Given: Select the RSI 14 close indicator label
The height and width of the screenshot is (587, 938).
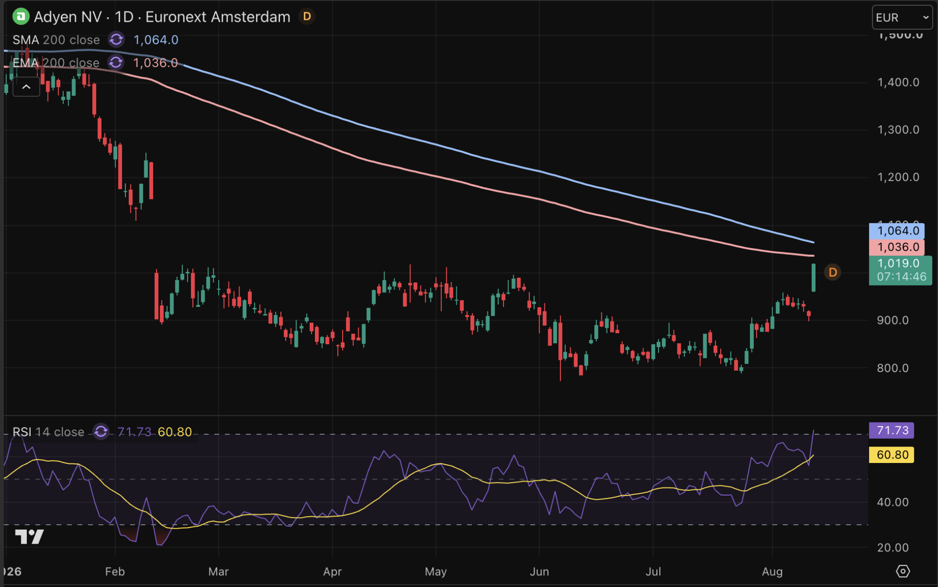Looking at the screenshot, I should (48, 432).
